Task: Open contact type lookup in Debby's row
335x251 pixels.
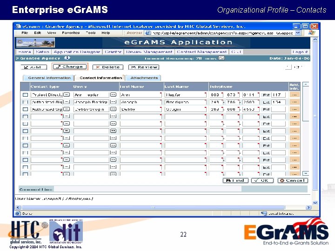Action: pos(67,109)
